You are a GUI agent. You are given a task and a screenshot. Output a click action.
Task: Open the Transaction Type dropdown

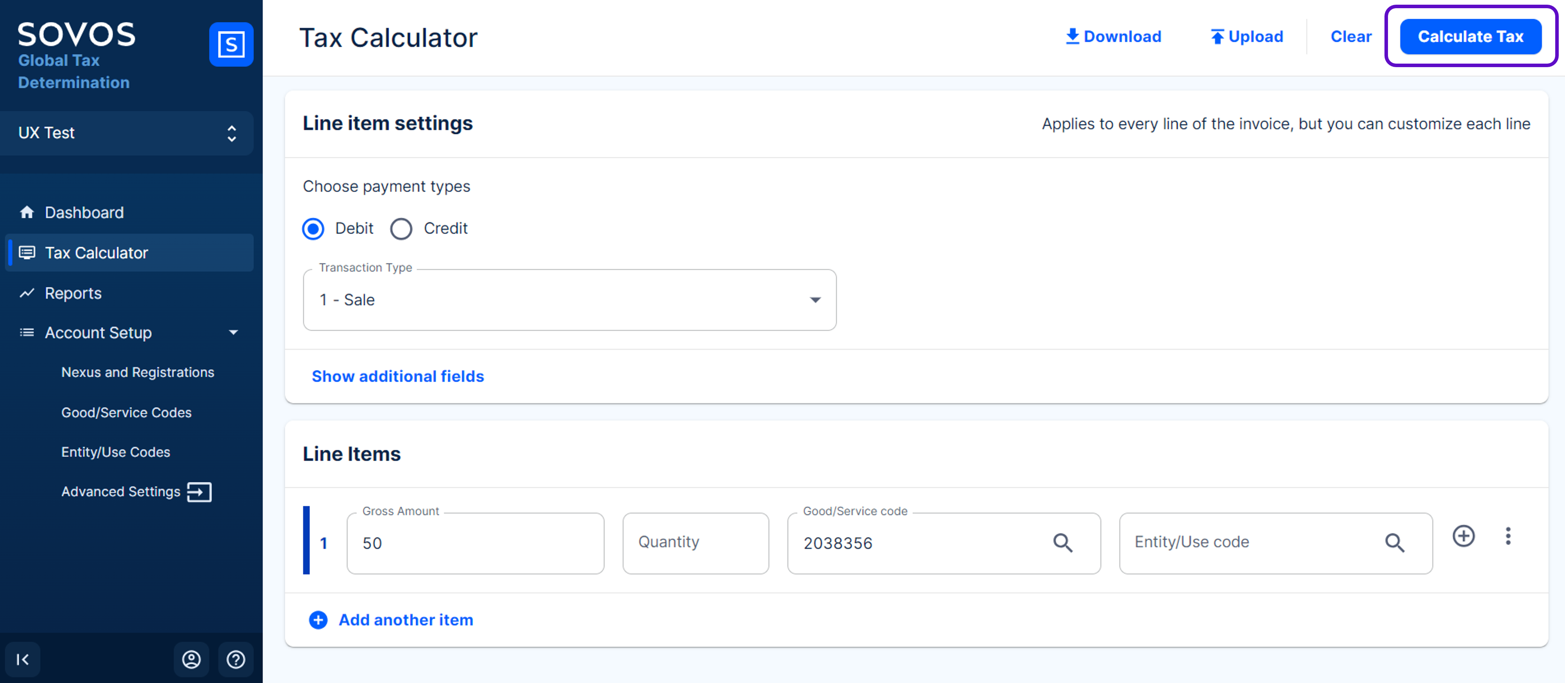(x=569, y=300)
